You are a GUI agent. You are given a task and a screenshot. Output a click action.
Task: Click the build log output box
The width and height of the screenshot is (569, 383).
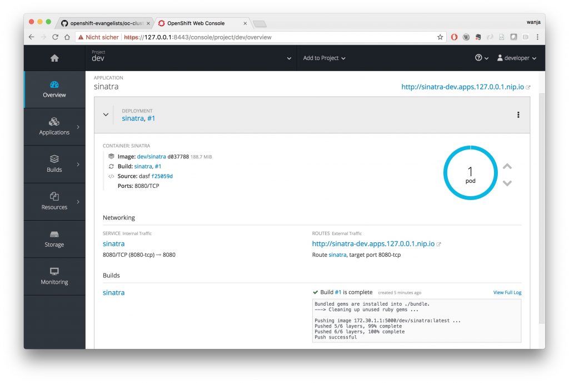(417, 321)
